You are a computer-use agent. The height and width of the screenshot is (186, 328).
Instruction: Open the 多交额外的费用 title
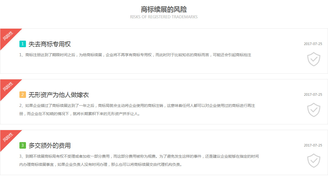(x=49, y=146)
